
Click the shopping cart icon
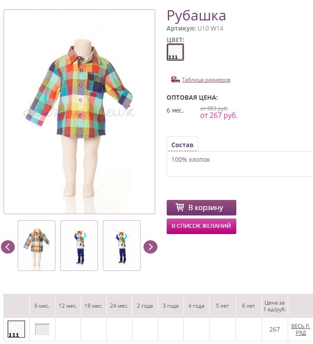click(180, 207)
